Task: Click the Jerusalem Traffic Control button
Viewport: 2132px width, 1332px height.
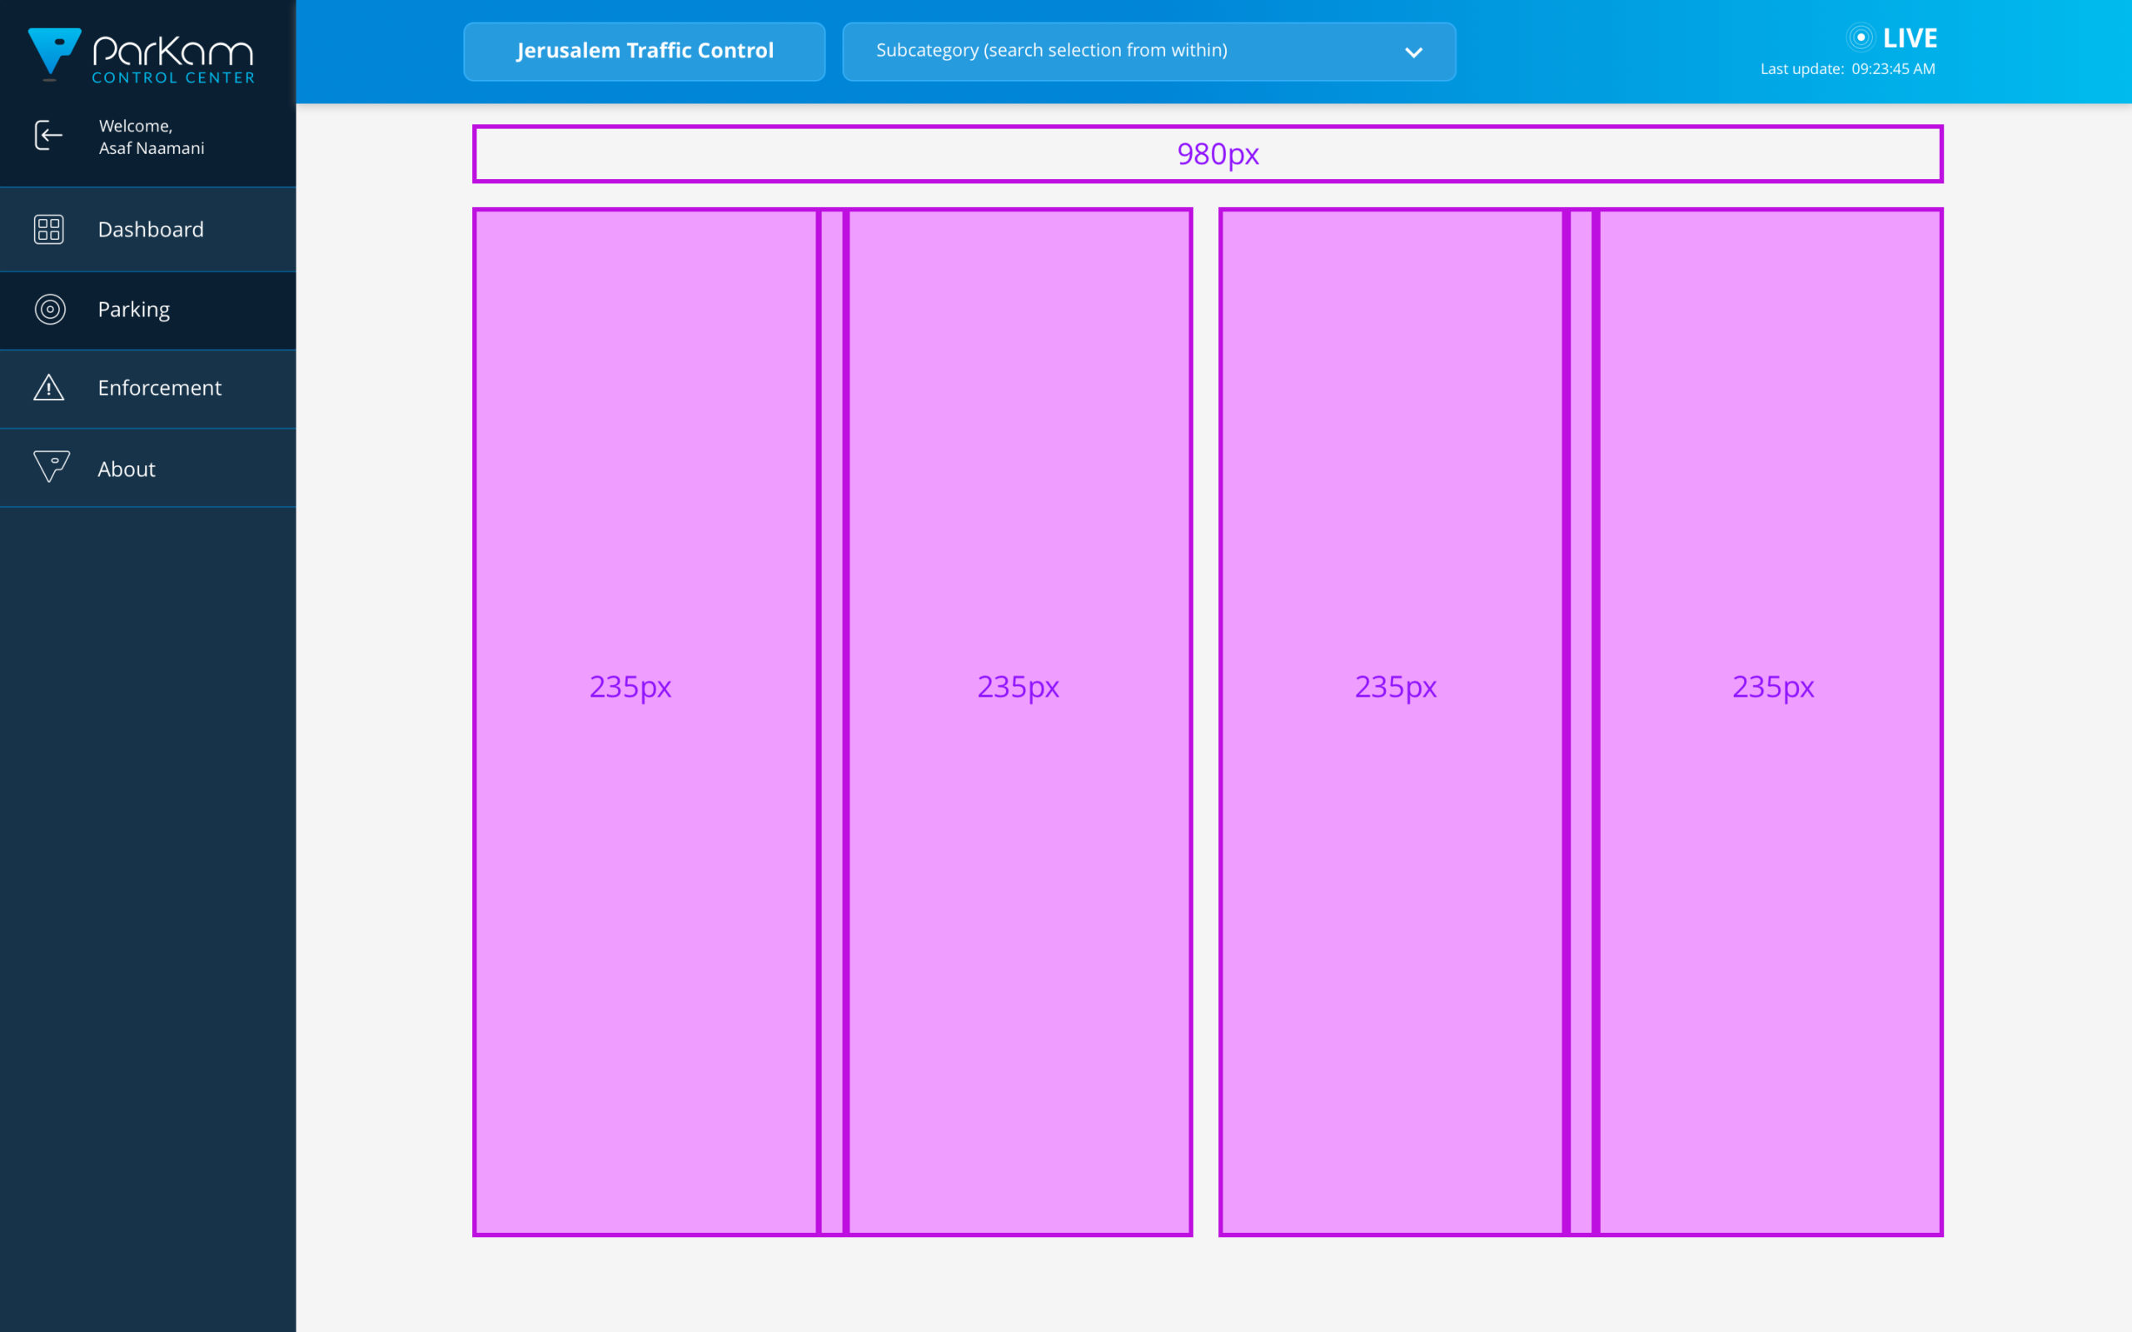Action: click(x=644, y=51)
